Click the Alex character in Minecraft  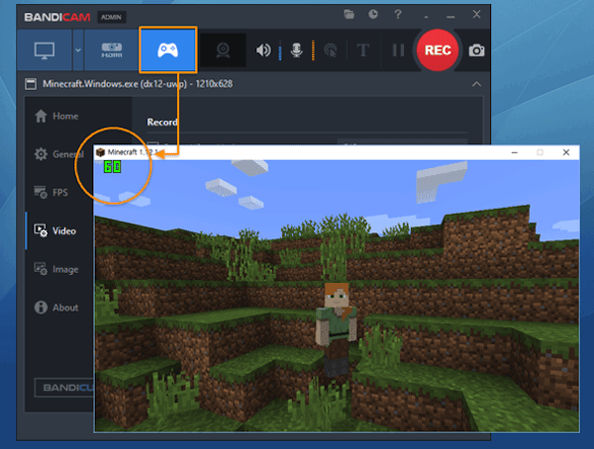tap(337, 329)
